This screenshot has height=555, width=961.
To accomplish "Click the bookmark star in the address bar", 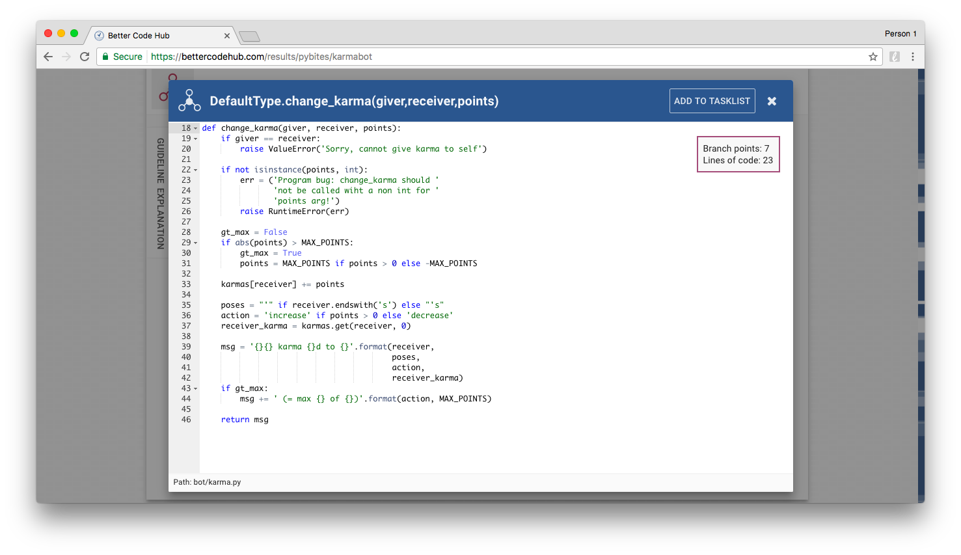I will pos(873,57).
